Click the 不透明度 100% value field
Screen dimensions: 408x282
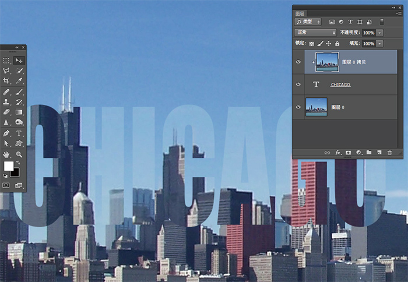(x=369, y=33)
